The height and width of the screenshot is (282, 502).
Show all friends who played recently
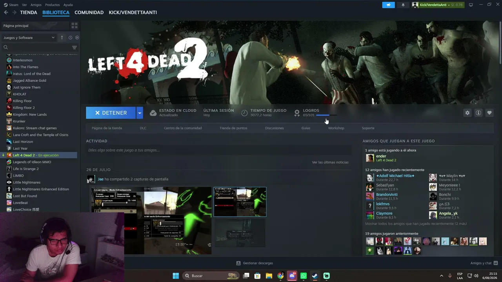(x=416, y=224)
